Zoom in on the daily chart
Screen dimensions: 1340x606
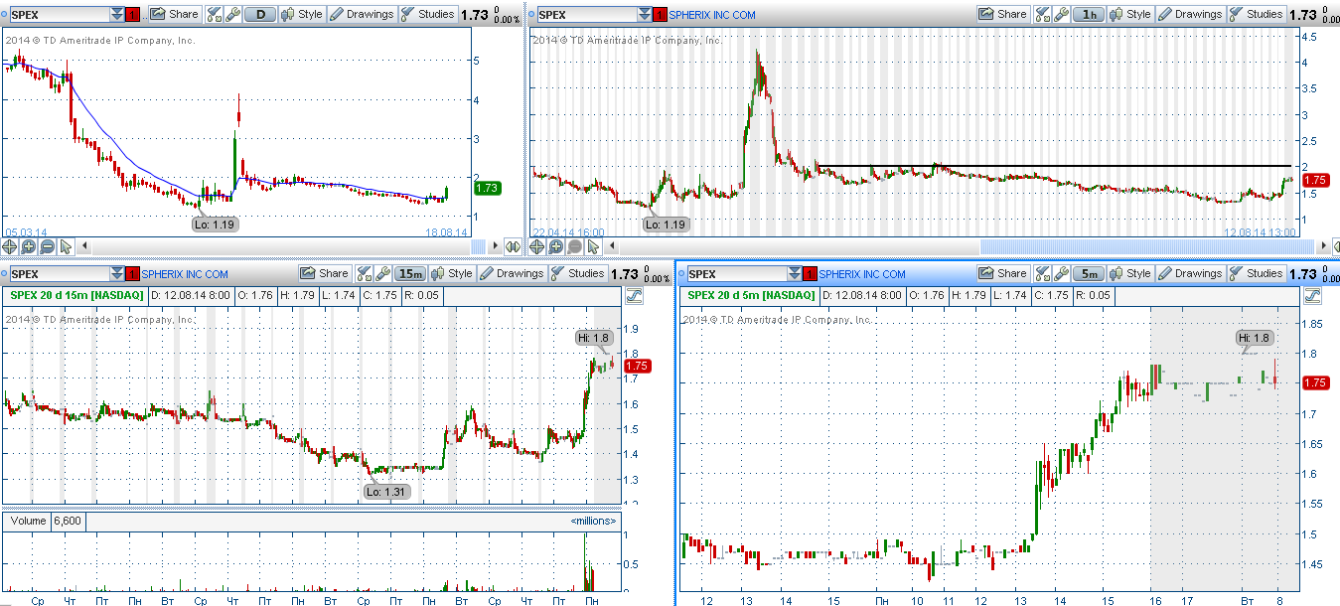click(28, 246)
